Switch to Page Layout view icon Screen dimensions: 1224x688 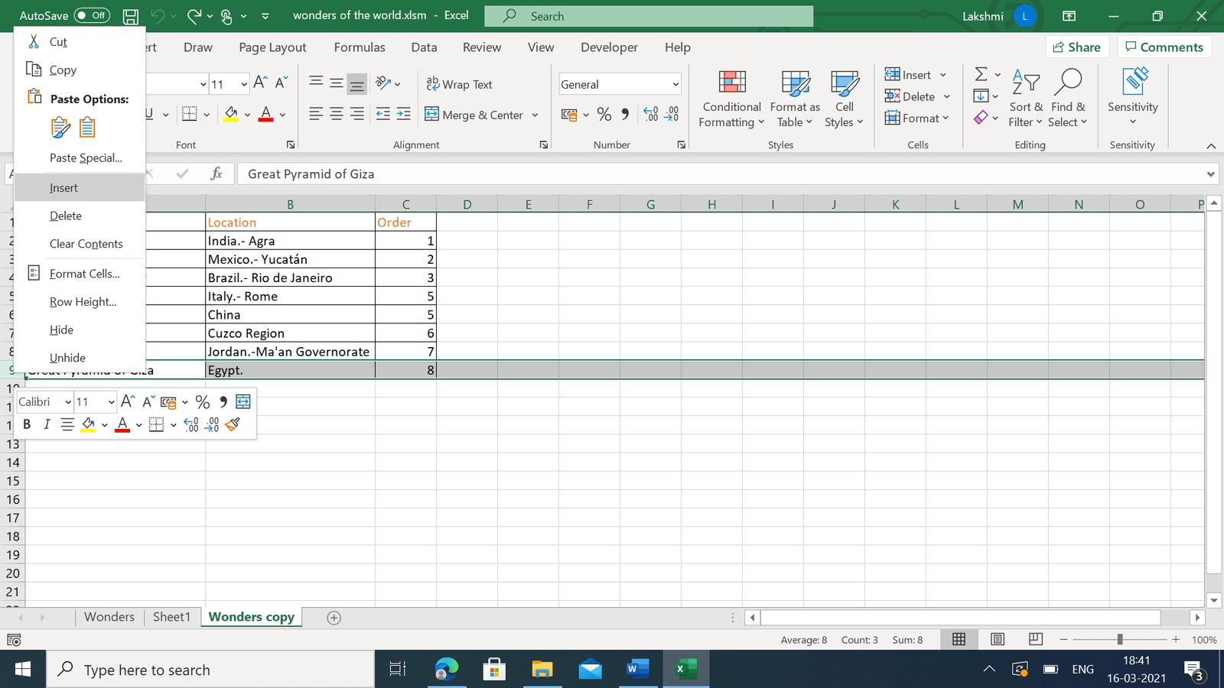(x=998, y=639)
